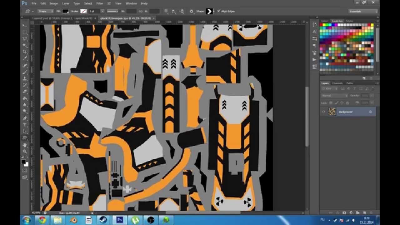Select the Move tool
This screenshot has width=400, height=225.
click(25, 25)
